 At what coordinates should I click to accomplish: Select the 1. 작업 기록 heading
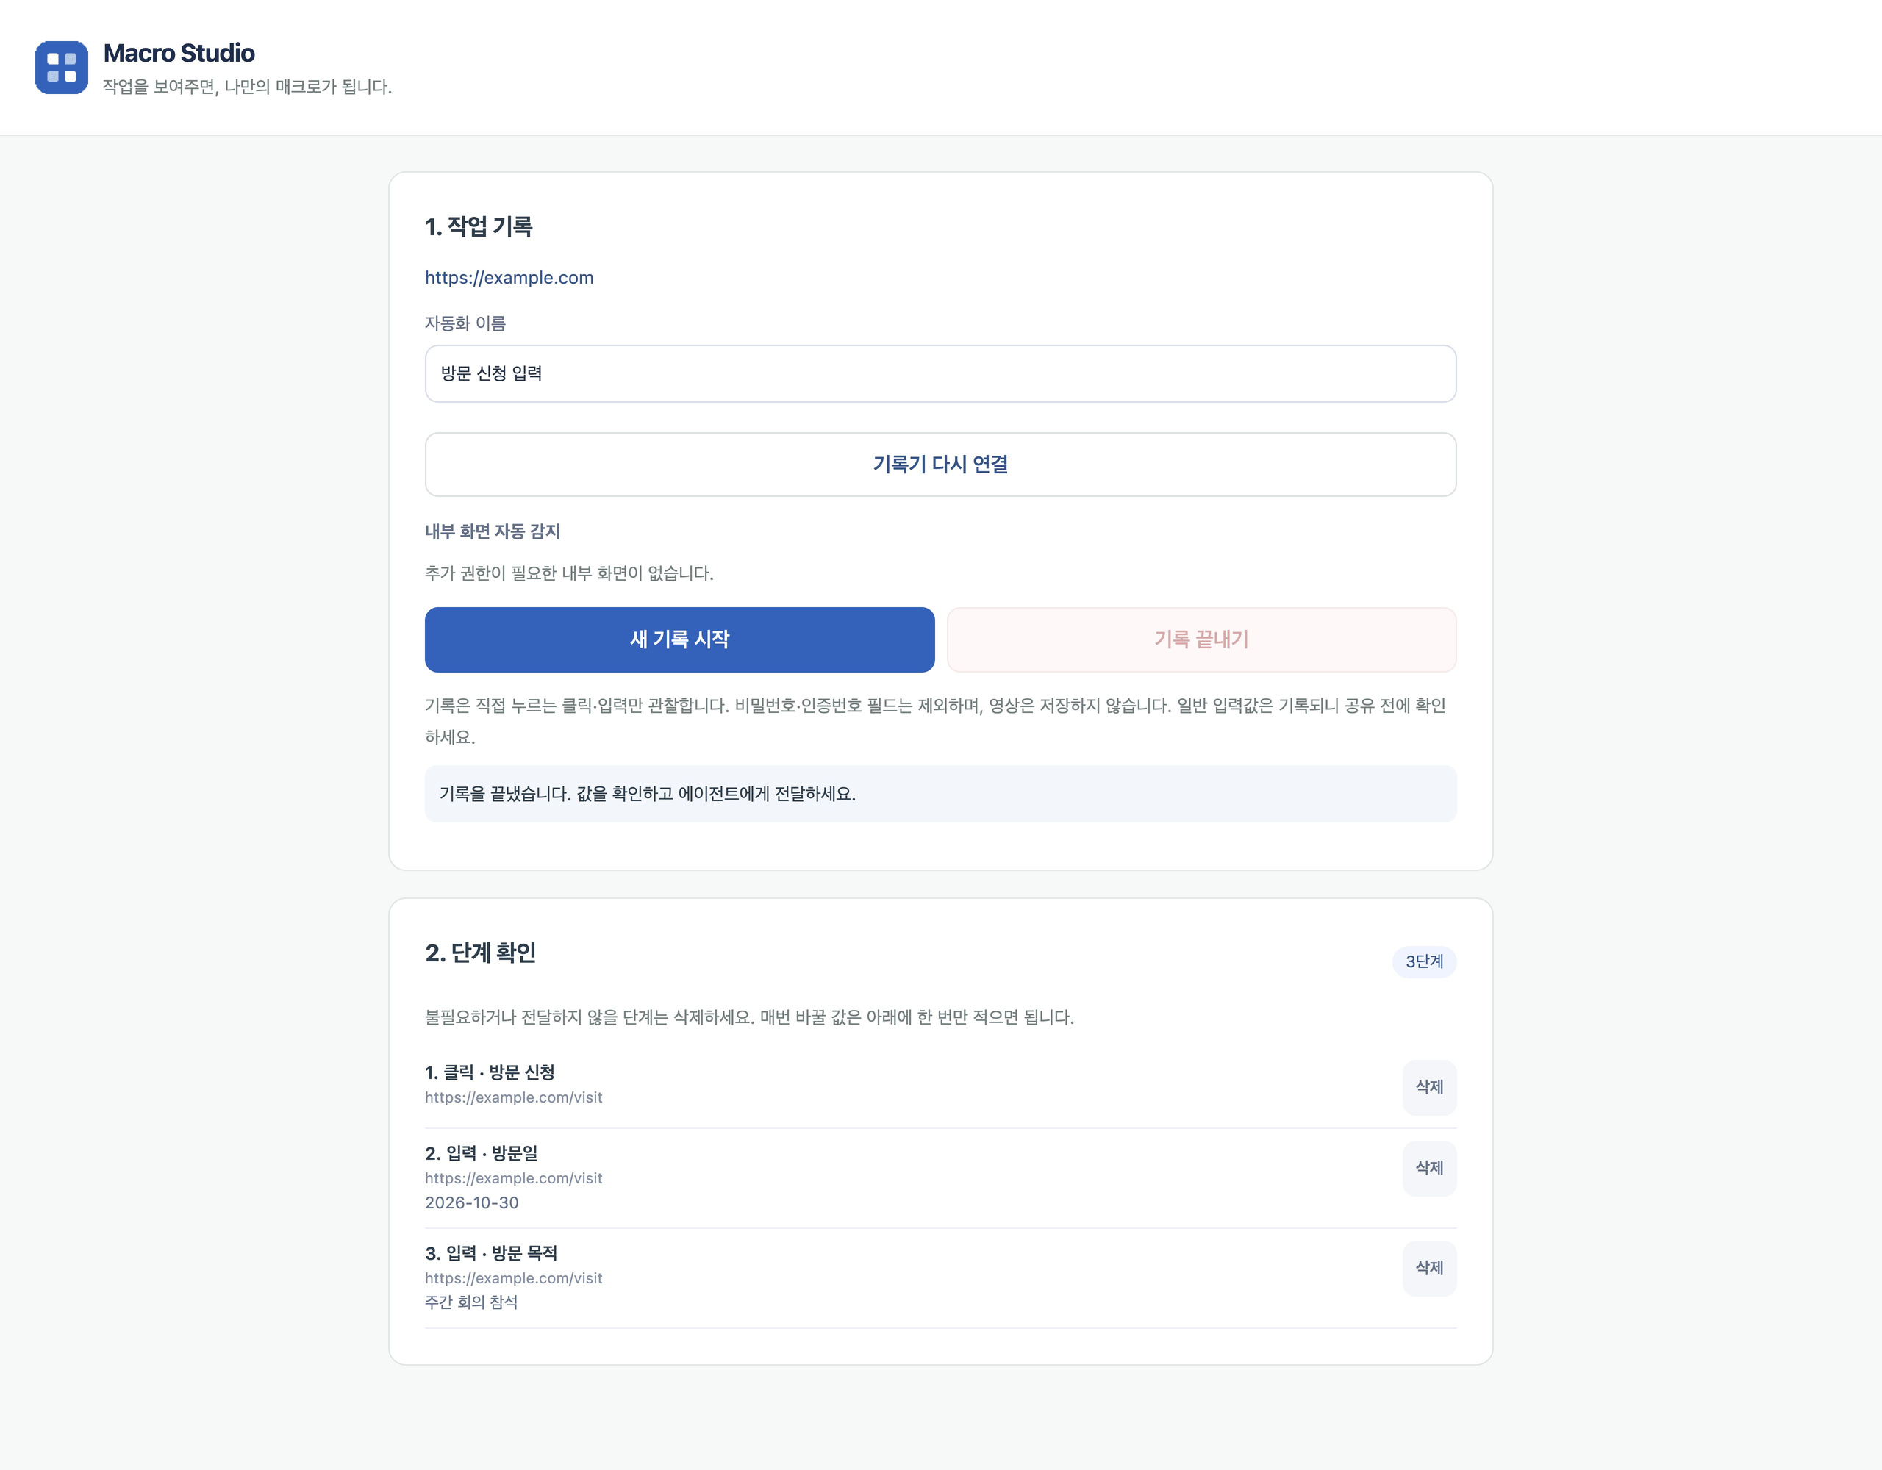[479, 226]
